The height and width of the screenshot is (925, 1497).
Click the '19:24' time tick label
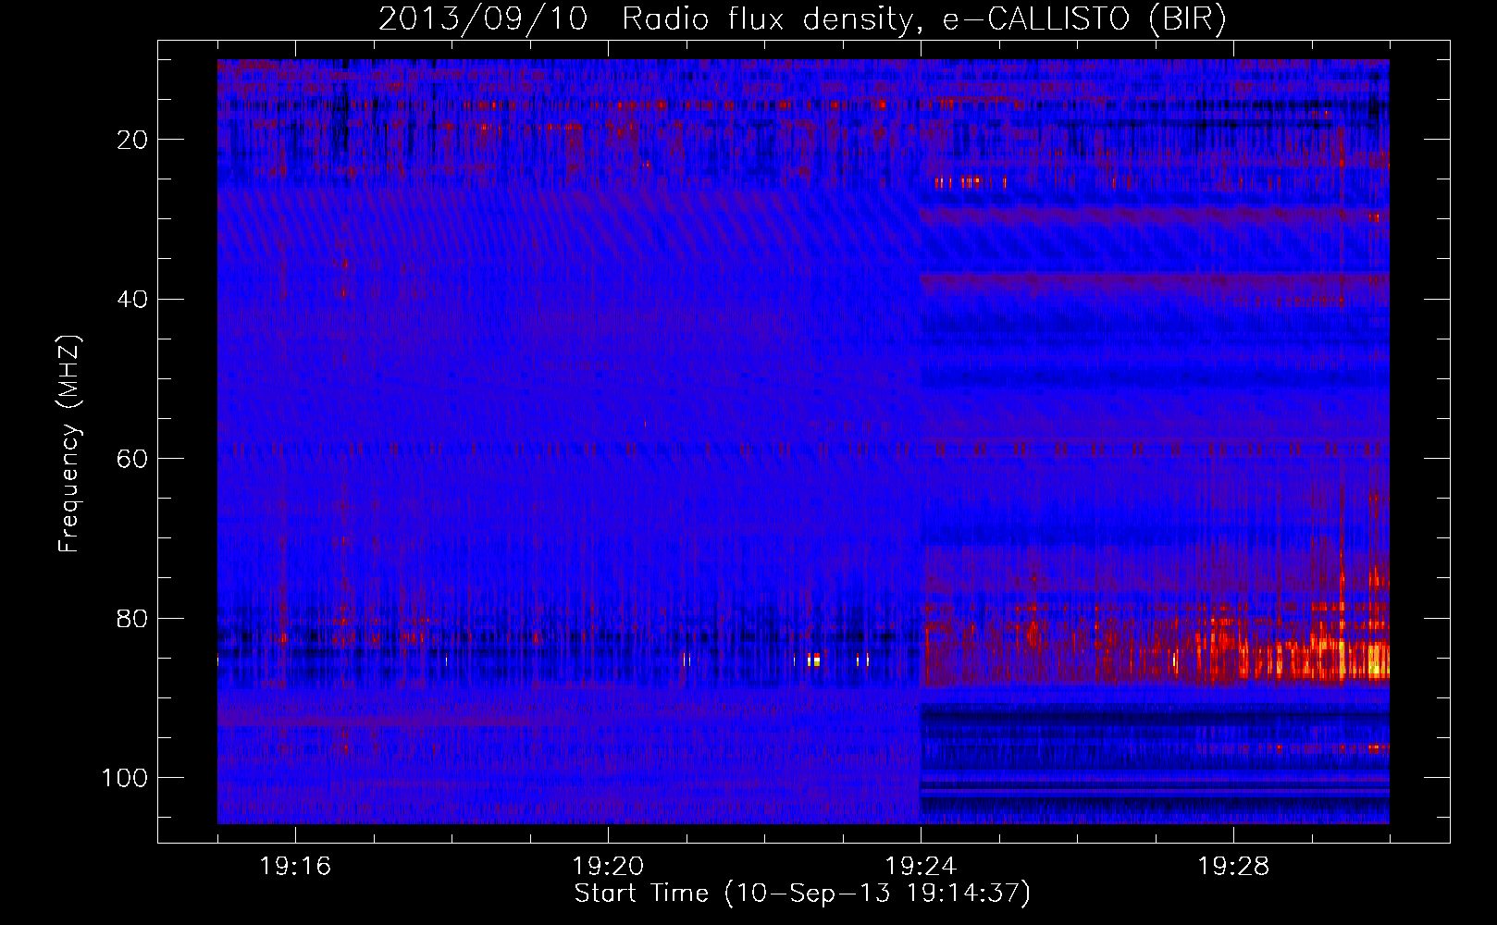tap(921, 867)
